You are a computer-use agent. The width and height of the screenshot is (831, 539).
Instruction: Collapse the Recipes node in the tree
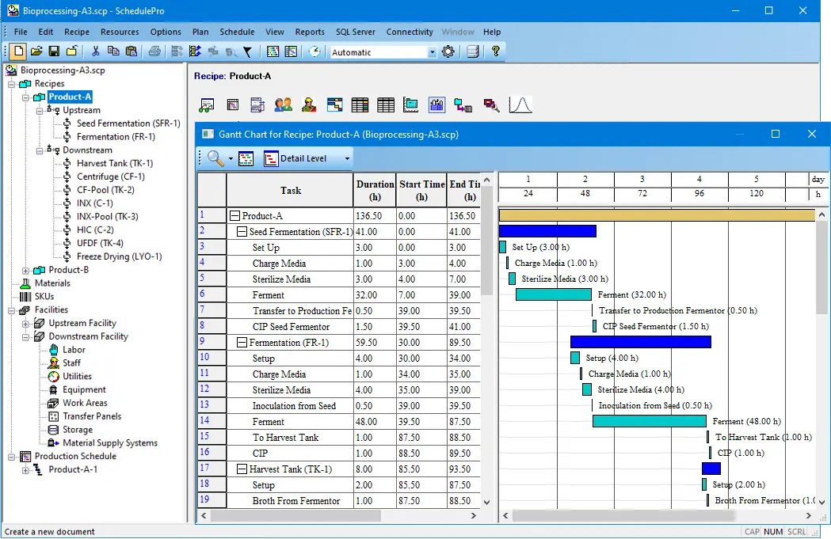point(12,84)
